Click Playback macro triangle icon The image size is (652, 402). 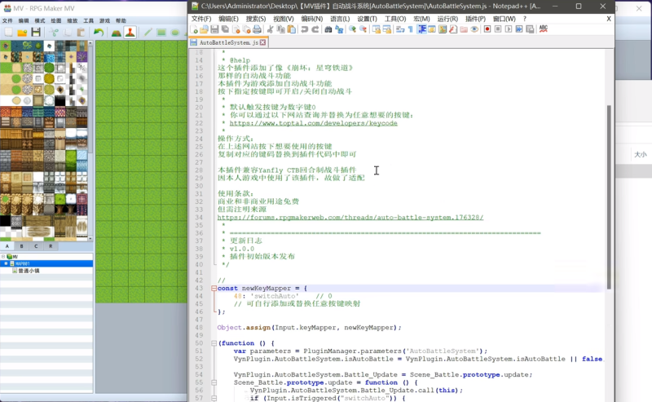tap(509, 29)
